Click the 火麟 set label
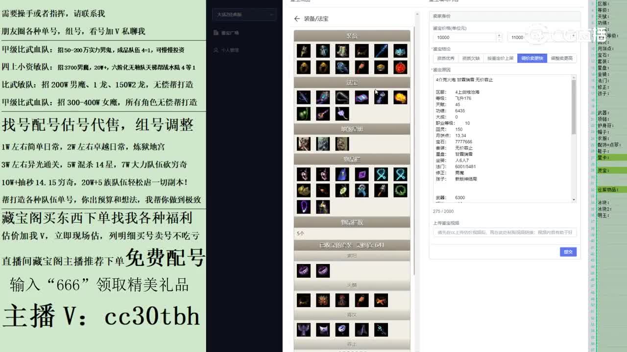The height and width of the screenshot is (352, 627). [x=352, y=285]
